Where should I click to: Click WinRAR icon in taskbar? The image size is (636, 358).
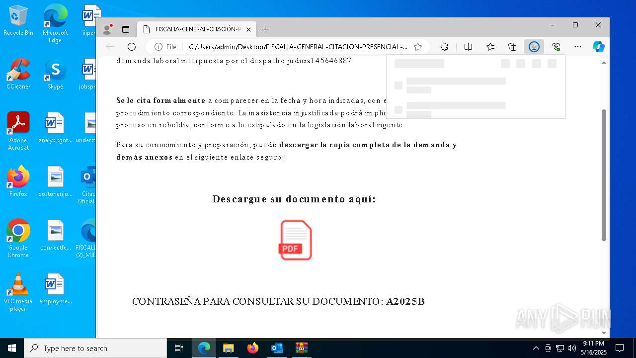[x=301, y=348]
